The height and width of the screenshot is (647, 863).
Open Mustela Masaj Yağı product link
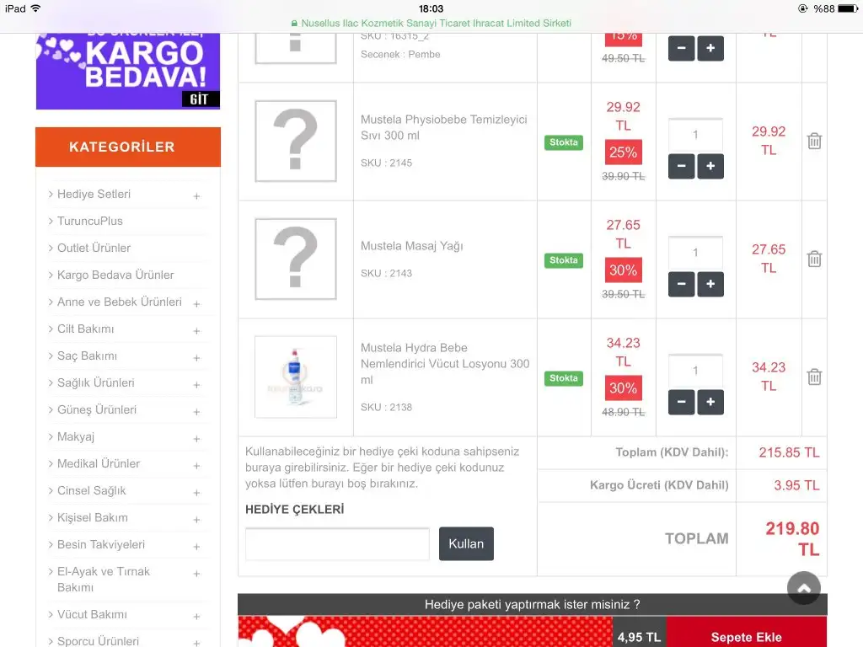pos(411,246)
